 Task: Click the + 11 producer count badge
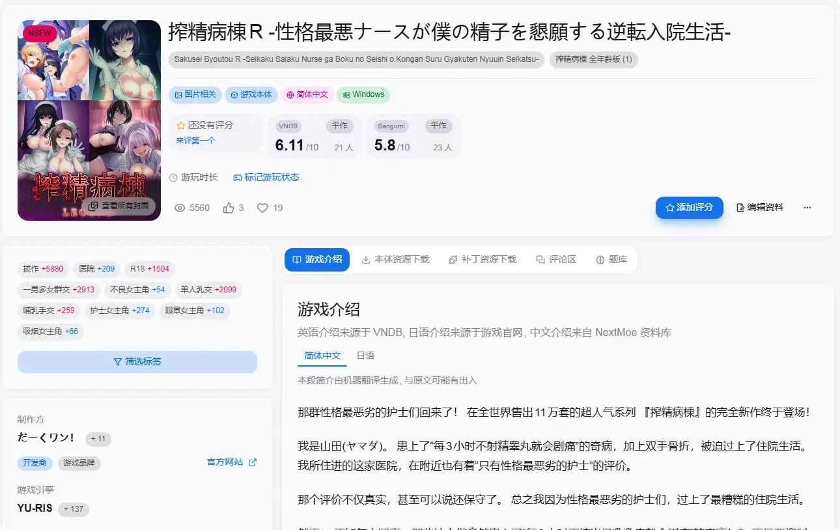pos(98,439)
